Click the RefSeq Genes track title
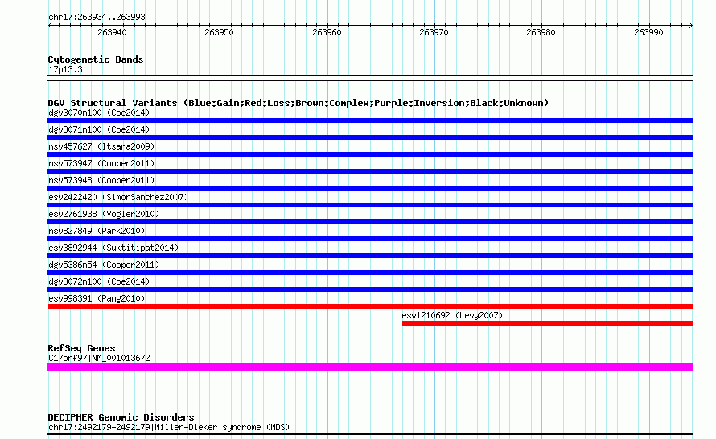Viewport: 716px width, 439px height. point(81,348)
